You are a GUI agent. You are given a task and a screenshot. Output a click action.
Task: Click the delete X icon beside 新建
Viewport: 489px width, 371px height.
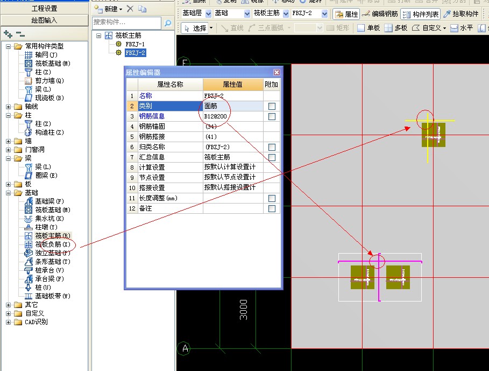click(130, 9)
